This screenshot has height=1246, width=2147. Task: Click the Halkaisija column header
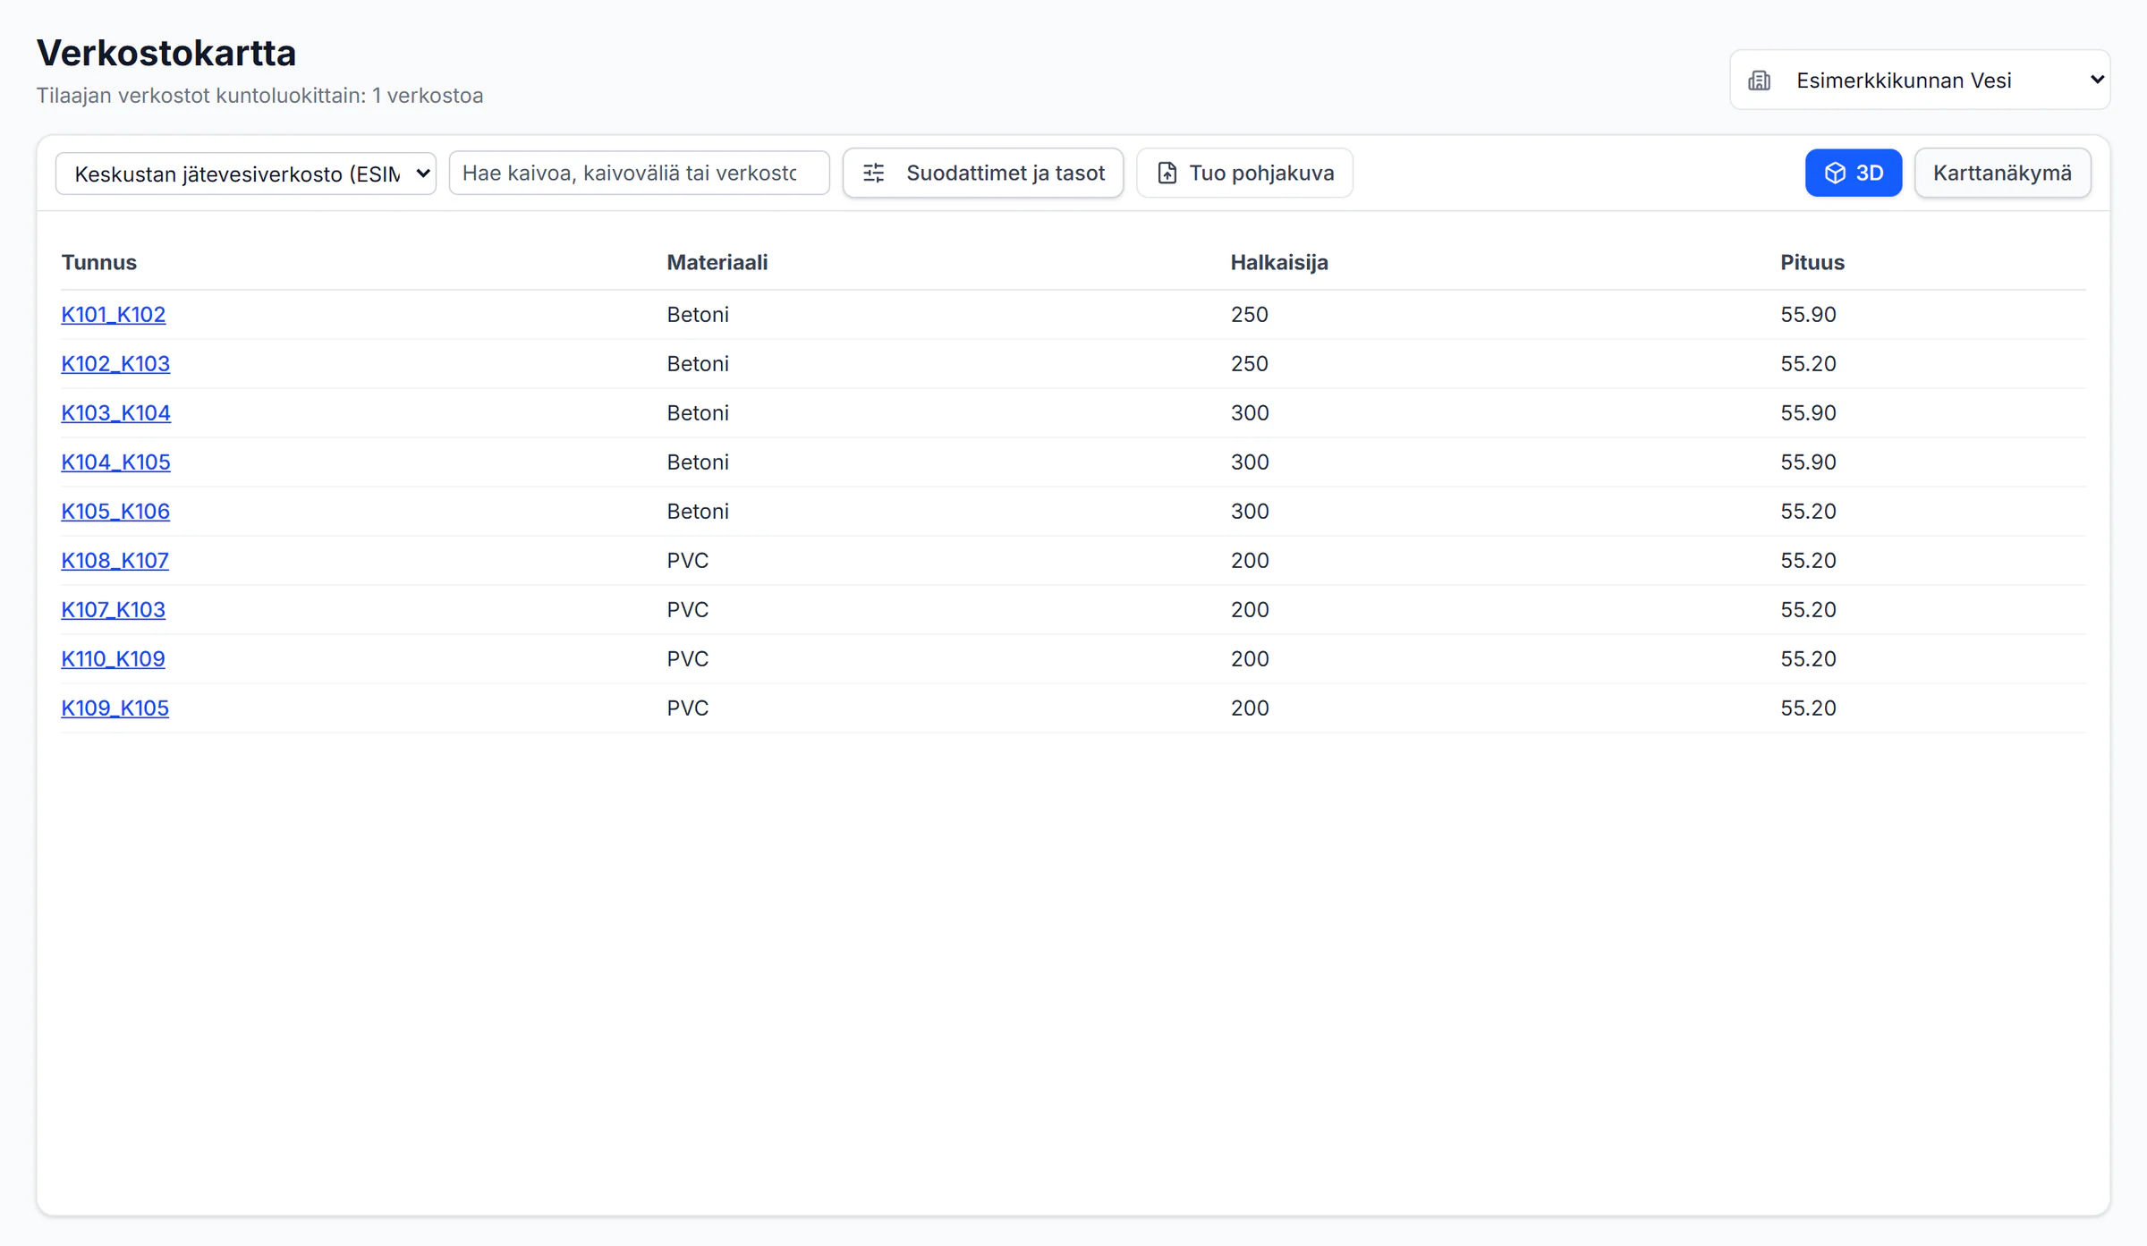click(x=1279, y=262)
